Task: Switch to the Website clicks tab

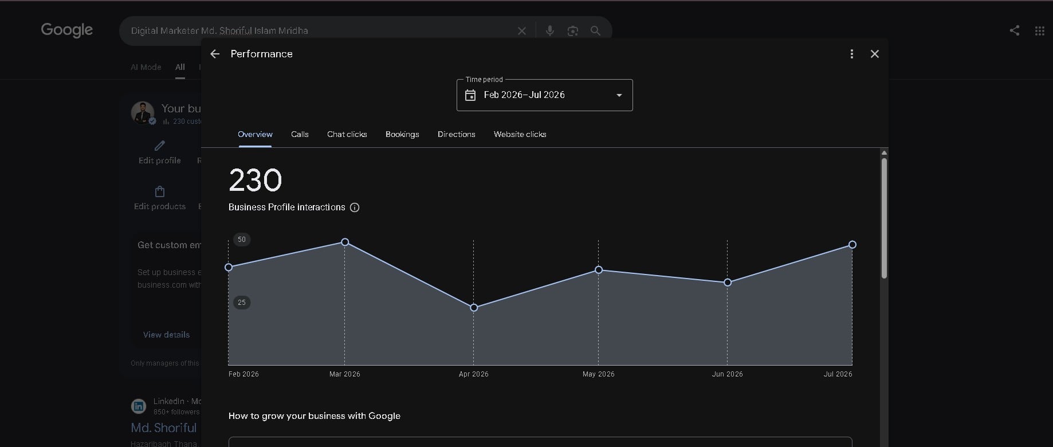Action: (x=520, y=134)
